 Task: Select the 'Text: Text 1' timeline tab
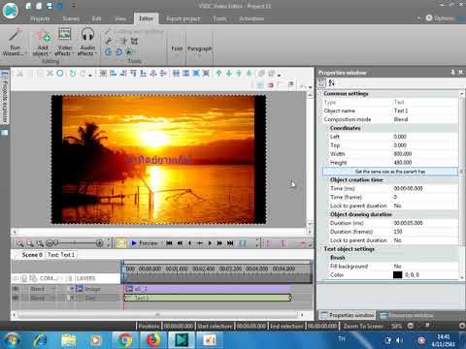(x=61, y=255)
